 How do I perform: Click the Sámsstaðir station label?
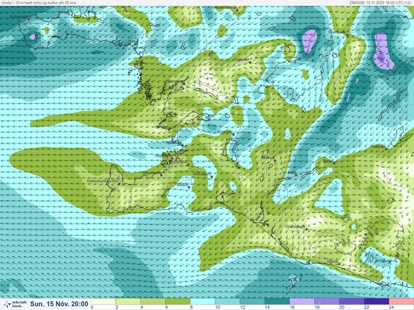[296, 227]
